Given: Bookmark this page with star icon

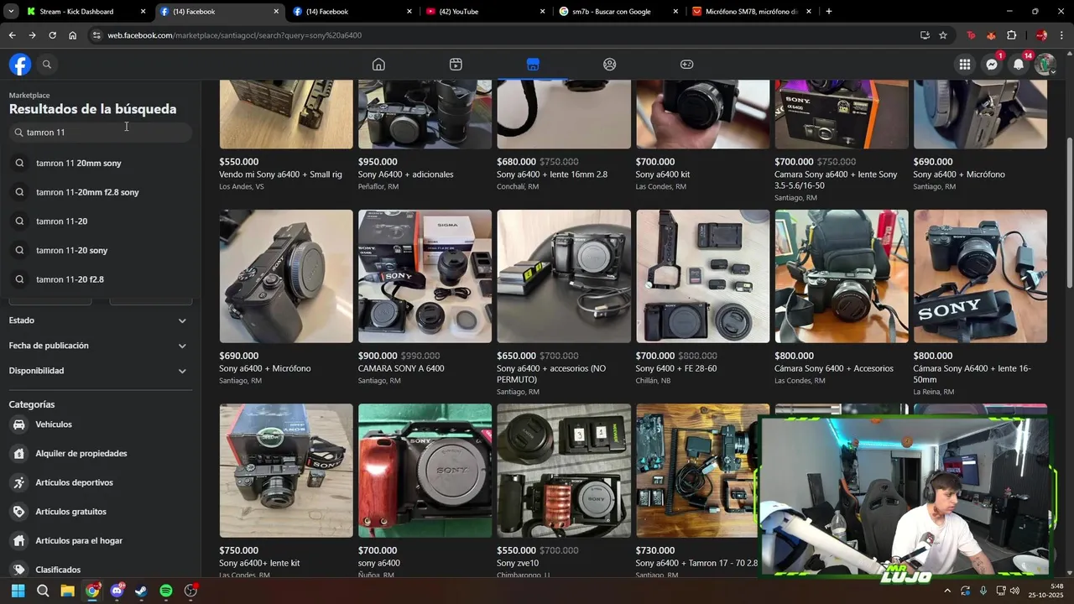Looking at the screenshot, I should click(x=943, y=35).
